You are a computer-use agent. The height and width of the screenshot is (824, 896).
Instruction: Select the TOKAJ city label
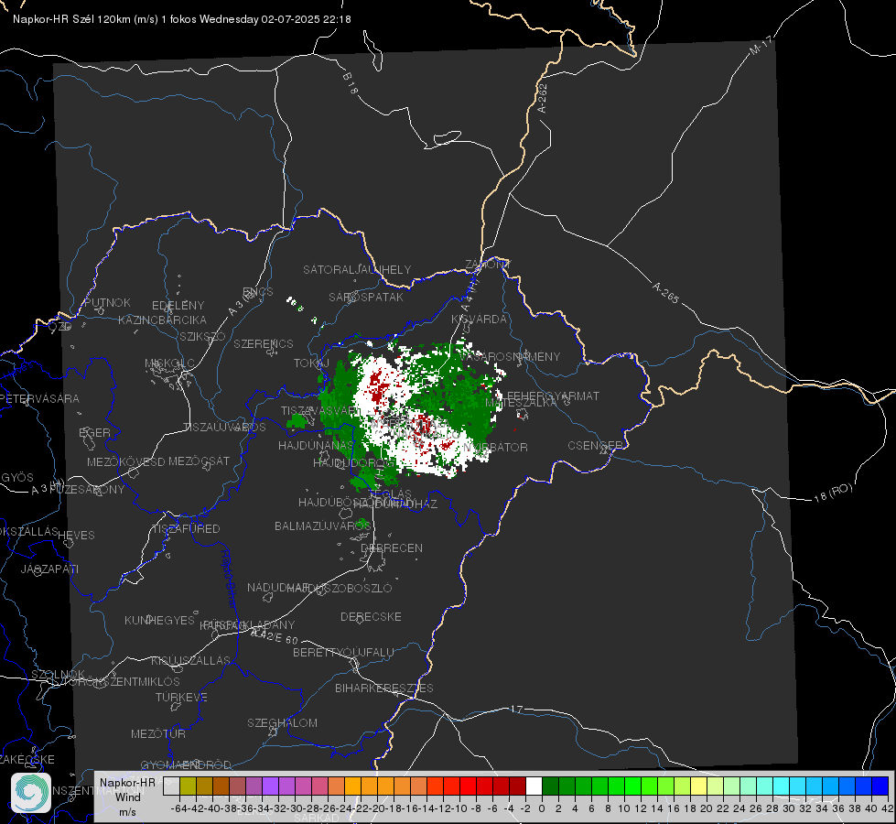coord(311,363)
